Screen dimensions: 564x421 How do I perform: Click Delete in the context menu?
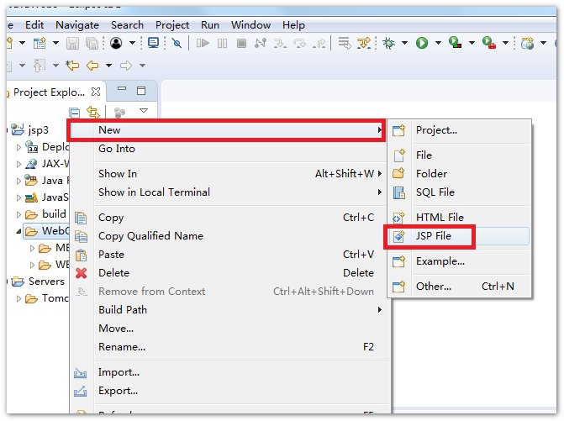coord(113,273)
